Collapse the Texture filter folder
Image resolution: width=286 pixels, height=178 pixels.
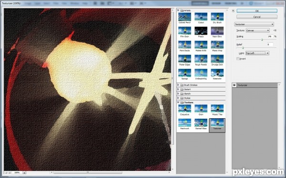pyautogui.click(x=178, y=103)
